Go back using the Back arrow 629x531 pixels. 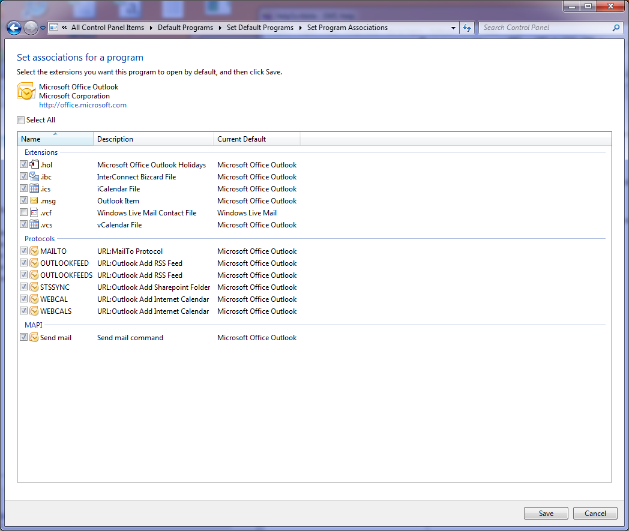[14, 28]
